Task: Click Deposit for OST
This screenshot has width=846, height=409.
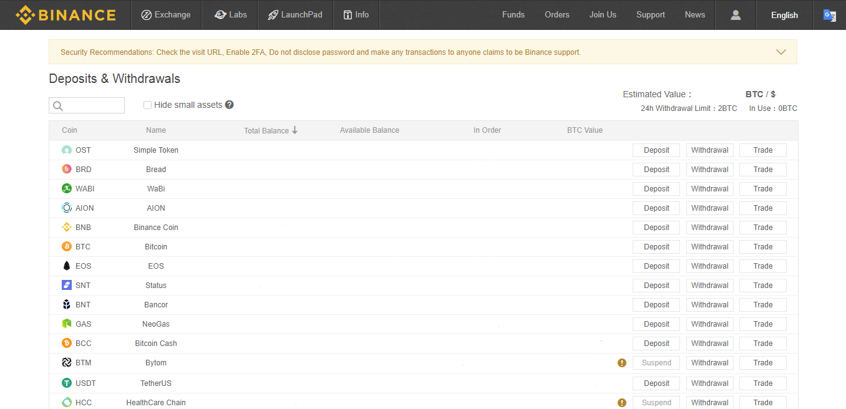Action: click(x=656, y=150)
